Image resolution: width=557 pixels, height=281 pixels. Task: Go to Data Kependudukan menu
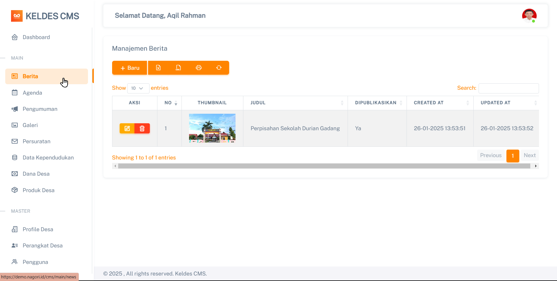48,157
